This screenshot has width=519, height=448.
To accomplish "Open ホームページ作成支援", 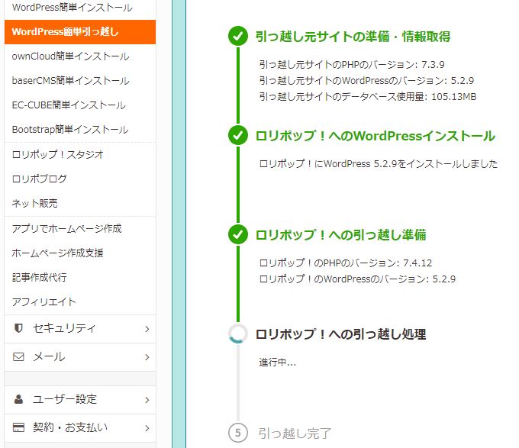I will (57, 253).
